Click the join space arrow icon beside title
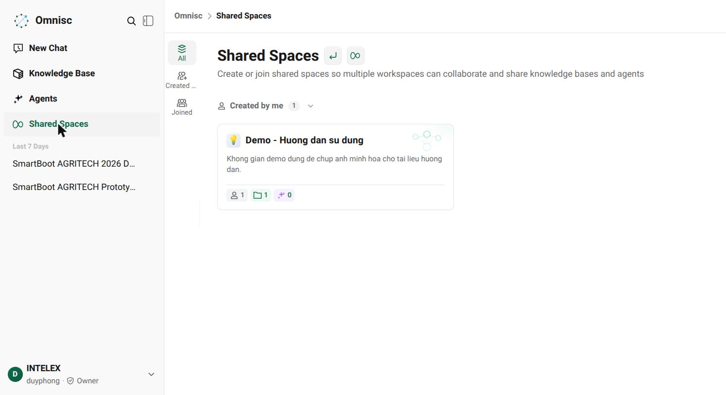This screenshot has height=395, width=726. coord(333,56)
